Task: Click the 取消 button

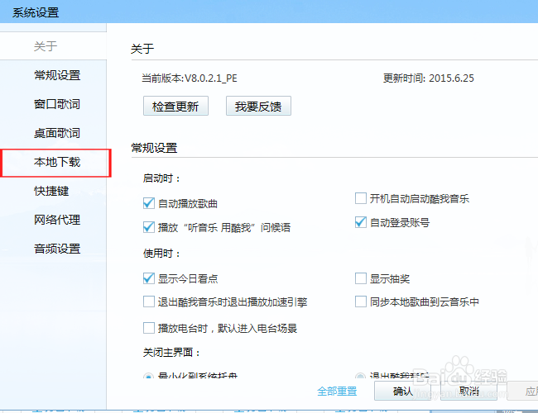Action: (x=469, y=391)
